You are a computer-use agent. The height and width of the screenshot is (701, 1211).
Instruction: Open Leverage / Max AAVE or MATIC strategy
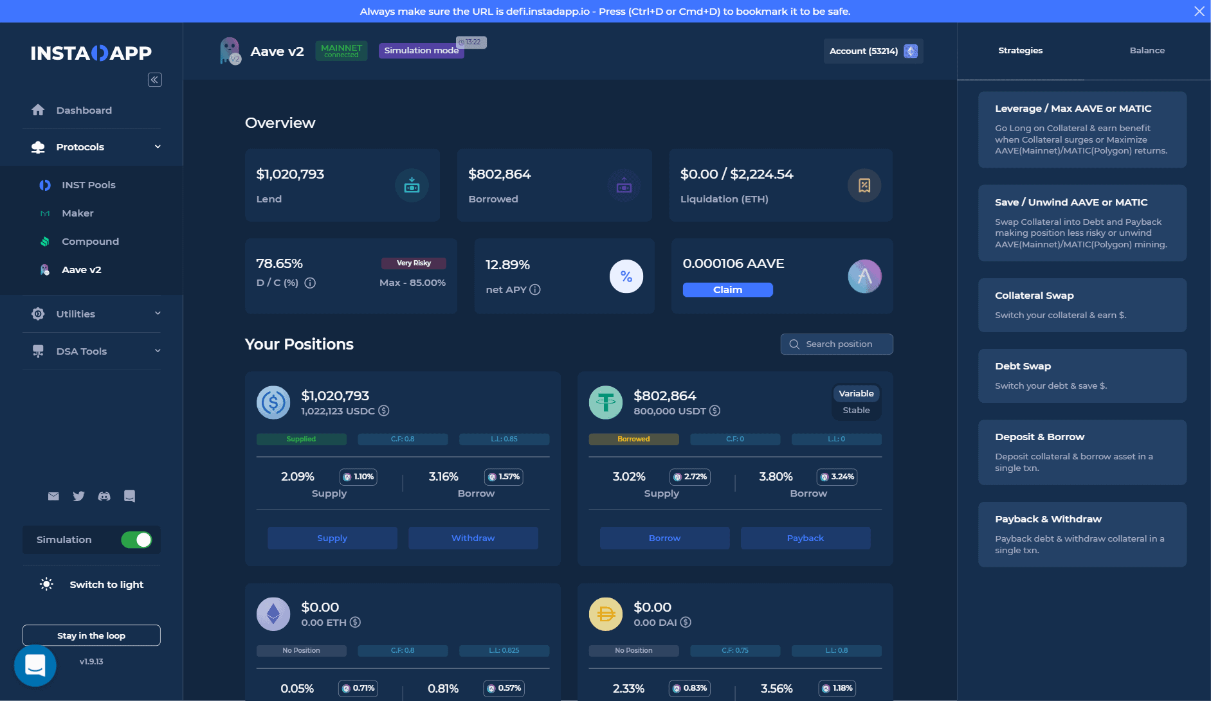click(x=1082, y=130)
